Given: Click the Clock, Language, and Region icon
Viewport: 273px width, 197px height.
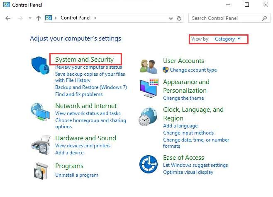Looking at the screenshot, I should 149,117.
